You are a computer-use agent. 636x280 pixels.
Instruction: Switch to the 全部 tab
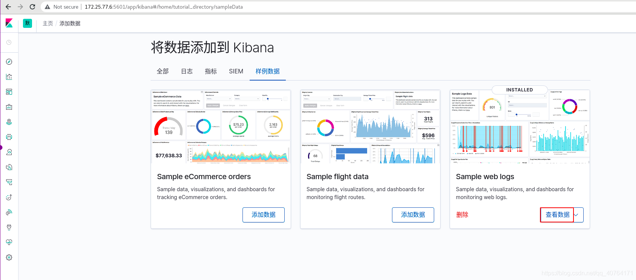(x=163, y=71)
